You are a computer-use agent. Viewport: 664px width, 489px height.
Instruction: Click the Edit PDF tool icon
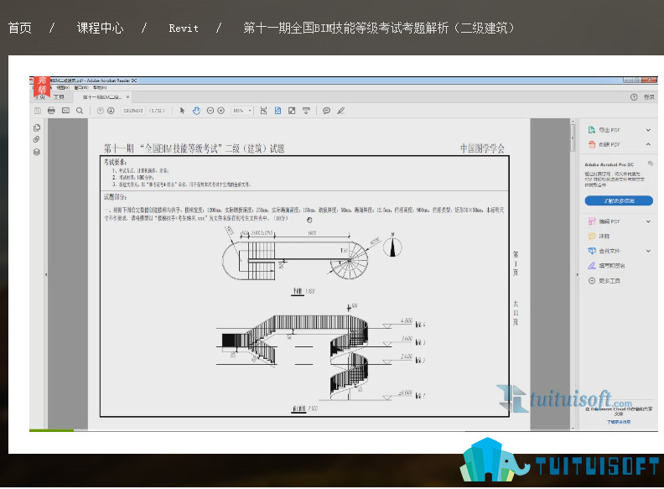click(x=592, y=221)
